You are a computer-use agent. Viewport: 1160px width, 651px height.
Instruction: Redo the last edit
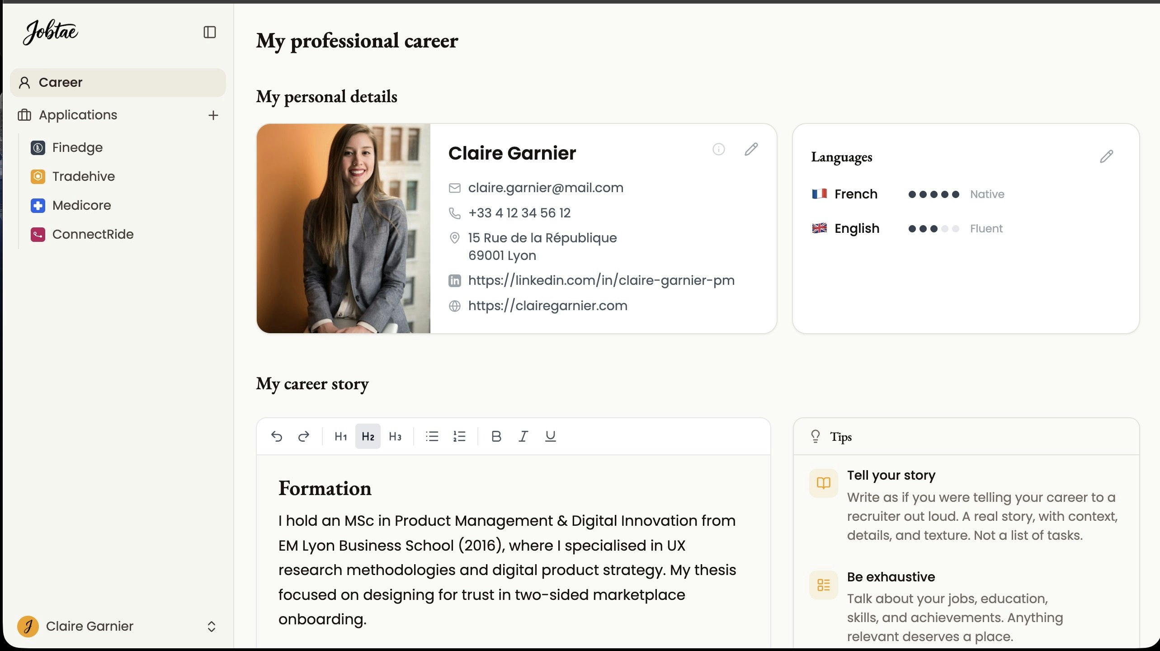point(304,436)
